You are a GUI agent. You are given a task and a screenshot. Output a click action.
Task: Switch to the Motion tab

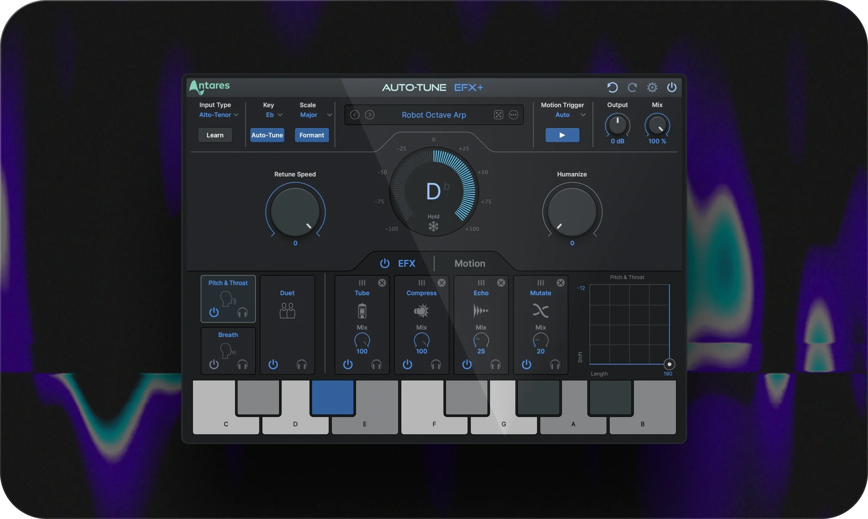(x=469, y=263)
